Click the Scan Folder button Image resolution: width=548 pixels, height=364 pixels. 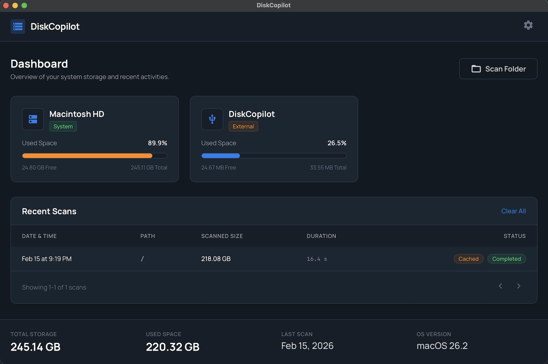click(x=498, y=69)
